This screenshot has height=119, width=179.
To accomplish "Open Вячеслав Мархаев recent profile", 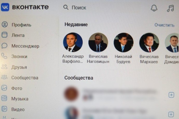I will point(149,48).
